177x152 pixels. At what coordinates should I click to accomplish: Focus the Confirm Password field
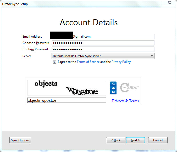103,49
